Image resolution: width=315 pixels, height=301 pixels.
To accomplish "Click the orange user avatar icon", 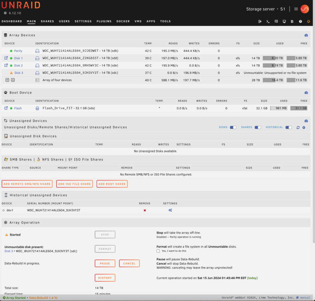I will point(305,9).
